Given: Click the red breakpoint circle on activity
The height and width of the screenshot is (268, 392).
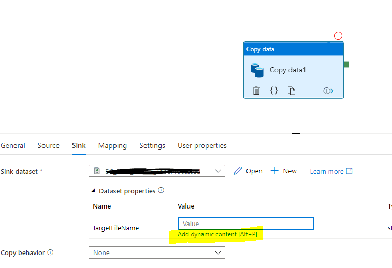Looking at the screenshot, I should 338,36.
